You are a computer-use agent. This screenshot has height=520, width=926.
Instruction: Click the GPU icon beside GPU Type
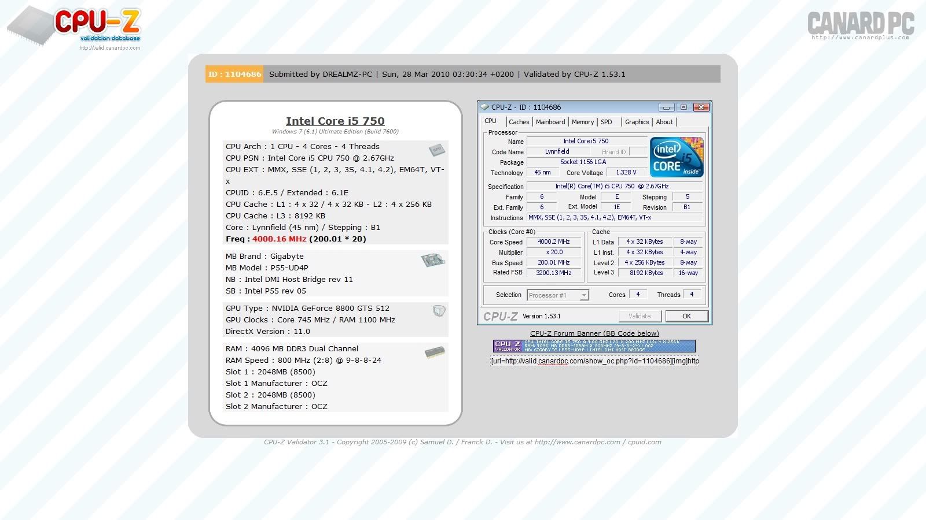click(x=439, y=311)
